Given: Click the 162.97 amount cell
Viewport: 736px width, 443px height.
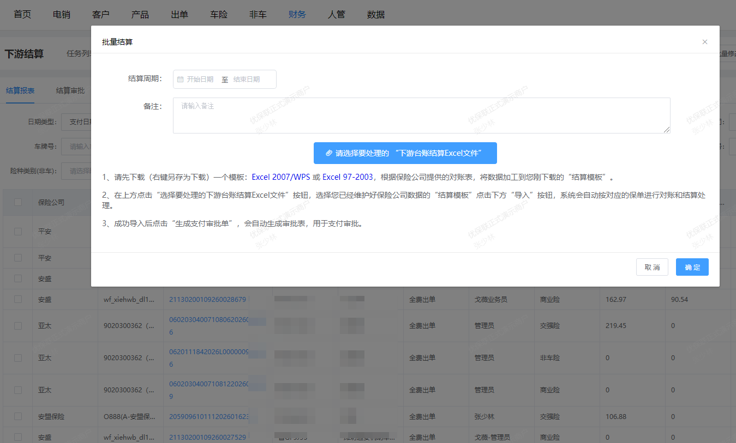Looking at the screenshot, I should (616, 299).
